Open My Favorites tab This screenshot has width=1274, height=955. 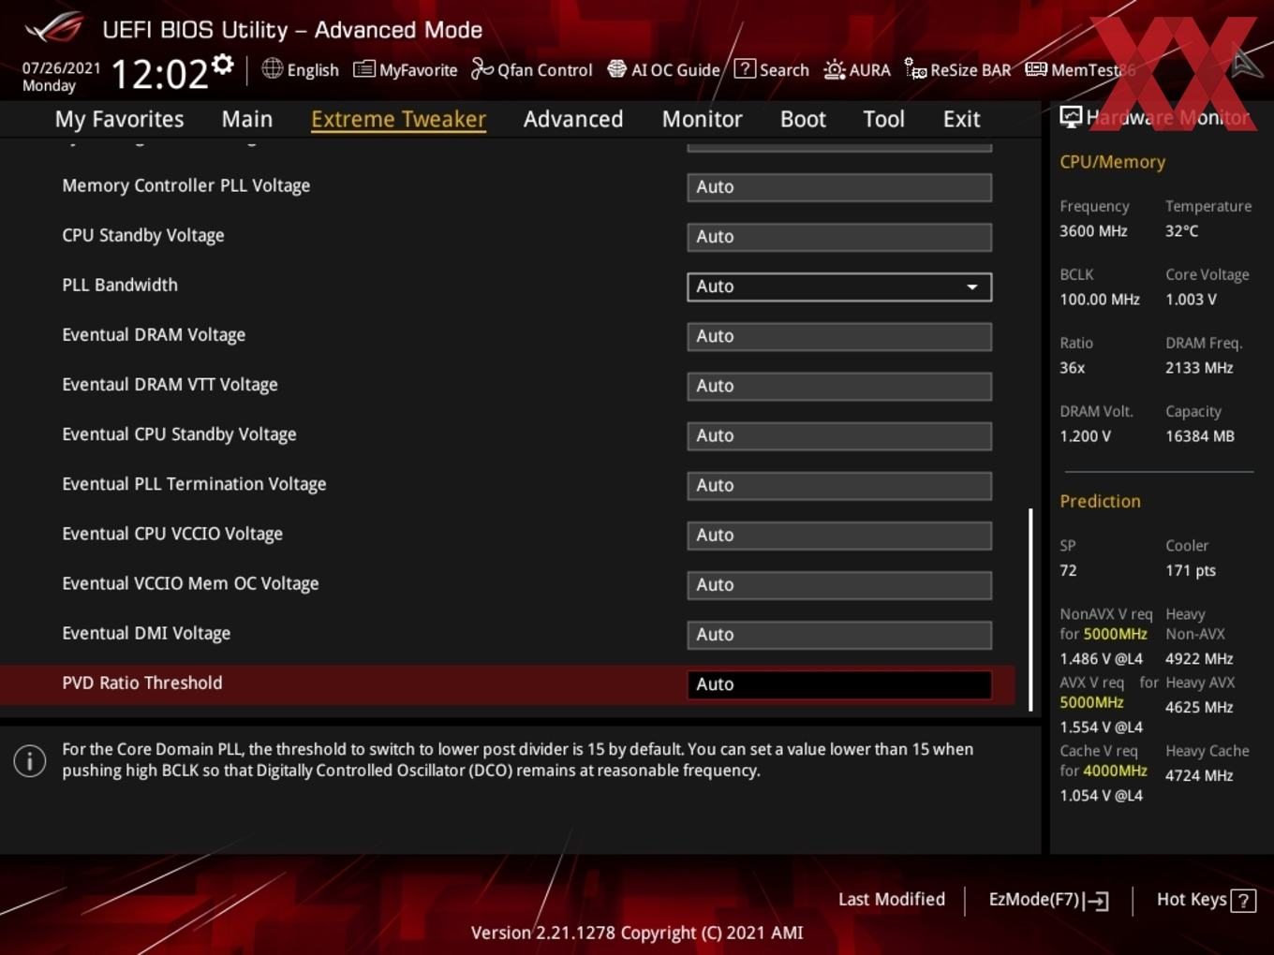[x=119, y=119]
